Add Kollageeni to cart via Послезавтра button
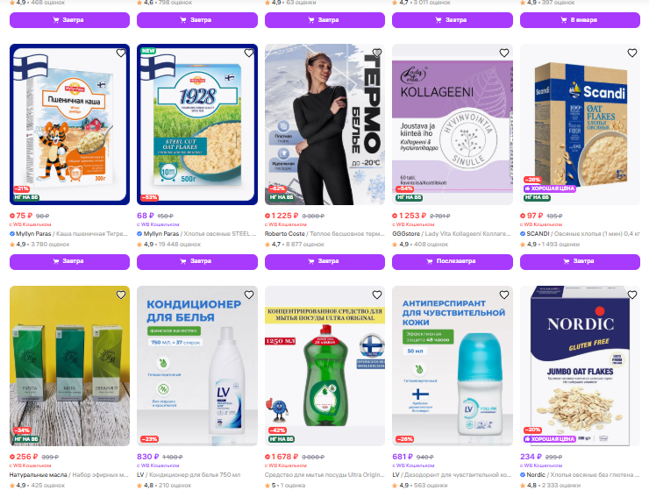The width and height of the screenshot is (649, 490). click(x=453, y=261)
